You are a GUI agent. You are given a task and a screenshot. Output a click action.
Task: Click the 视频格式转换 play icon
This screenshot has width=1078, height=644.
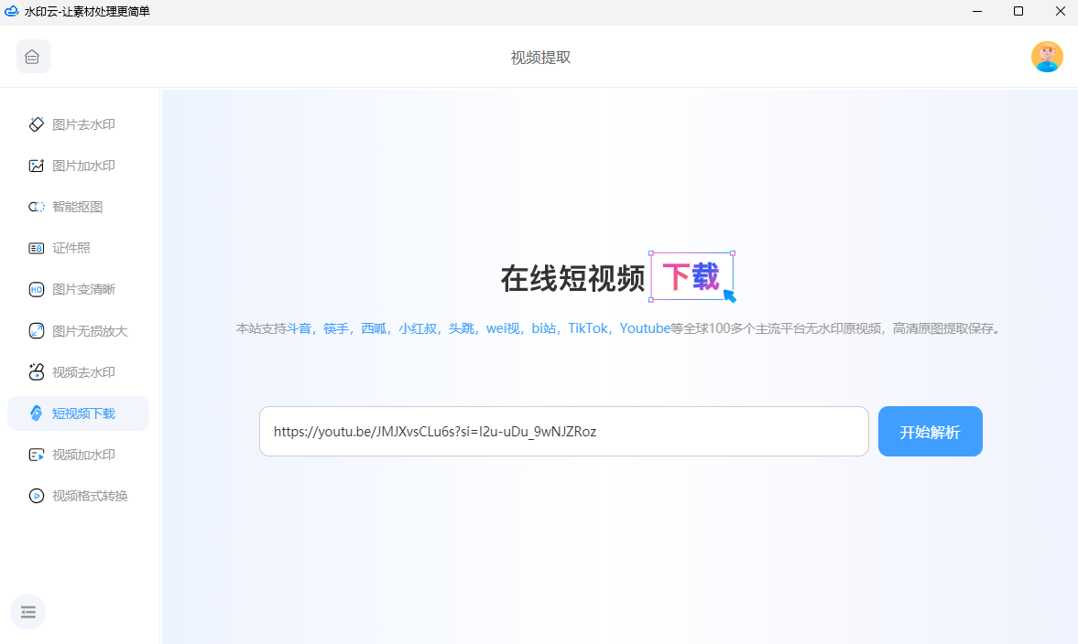37,496
